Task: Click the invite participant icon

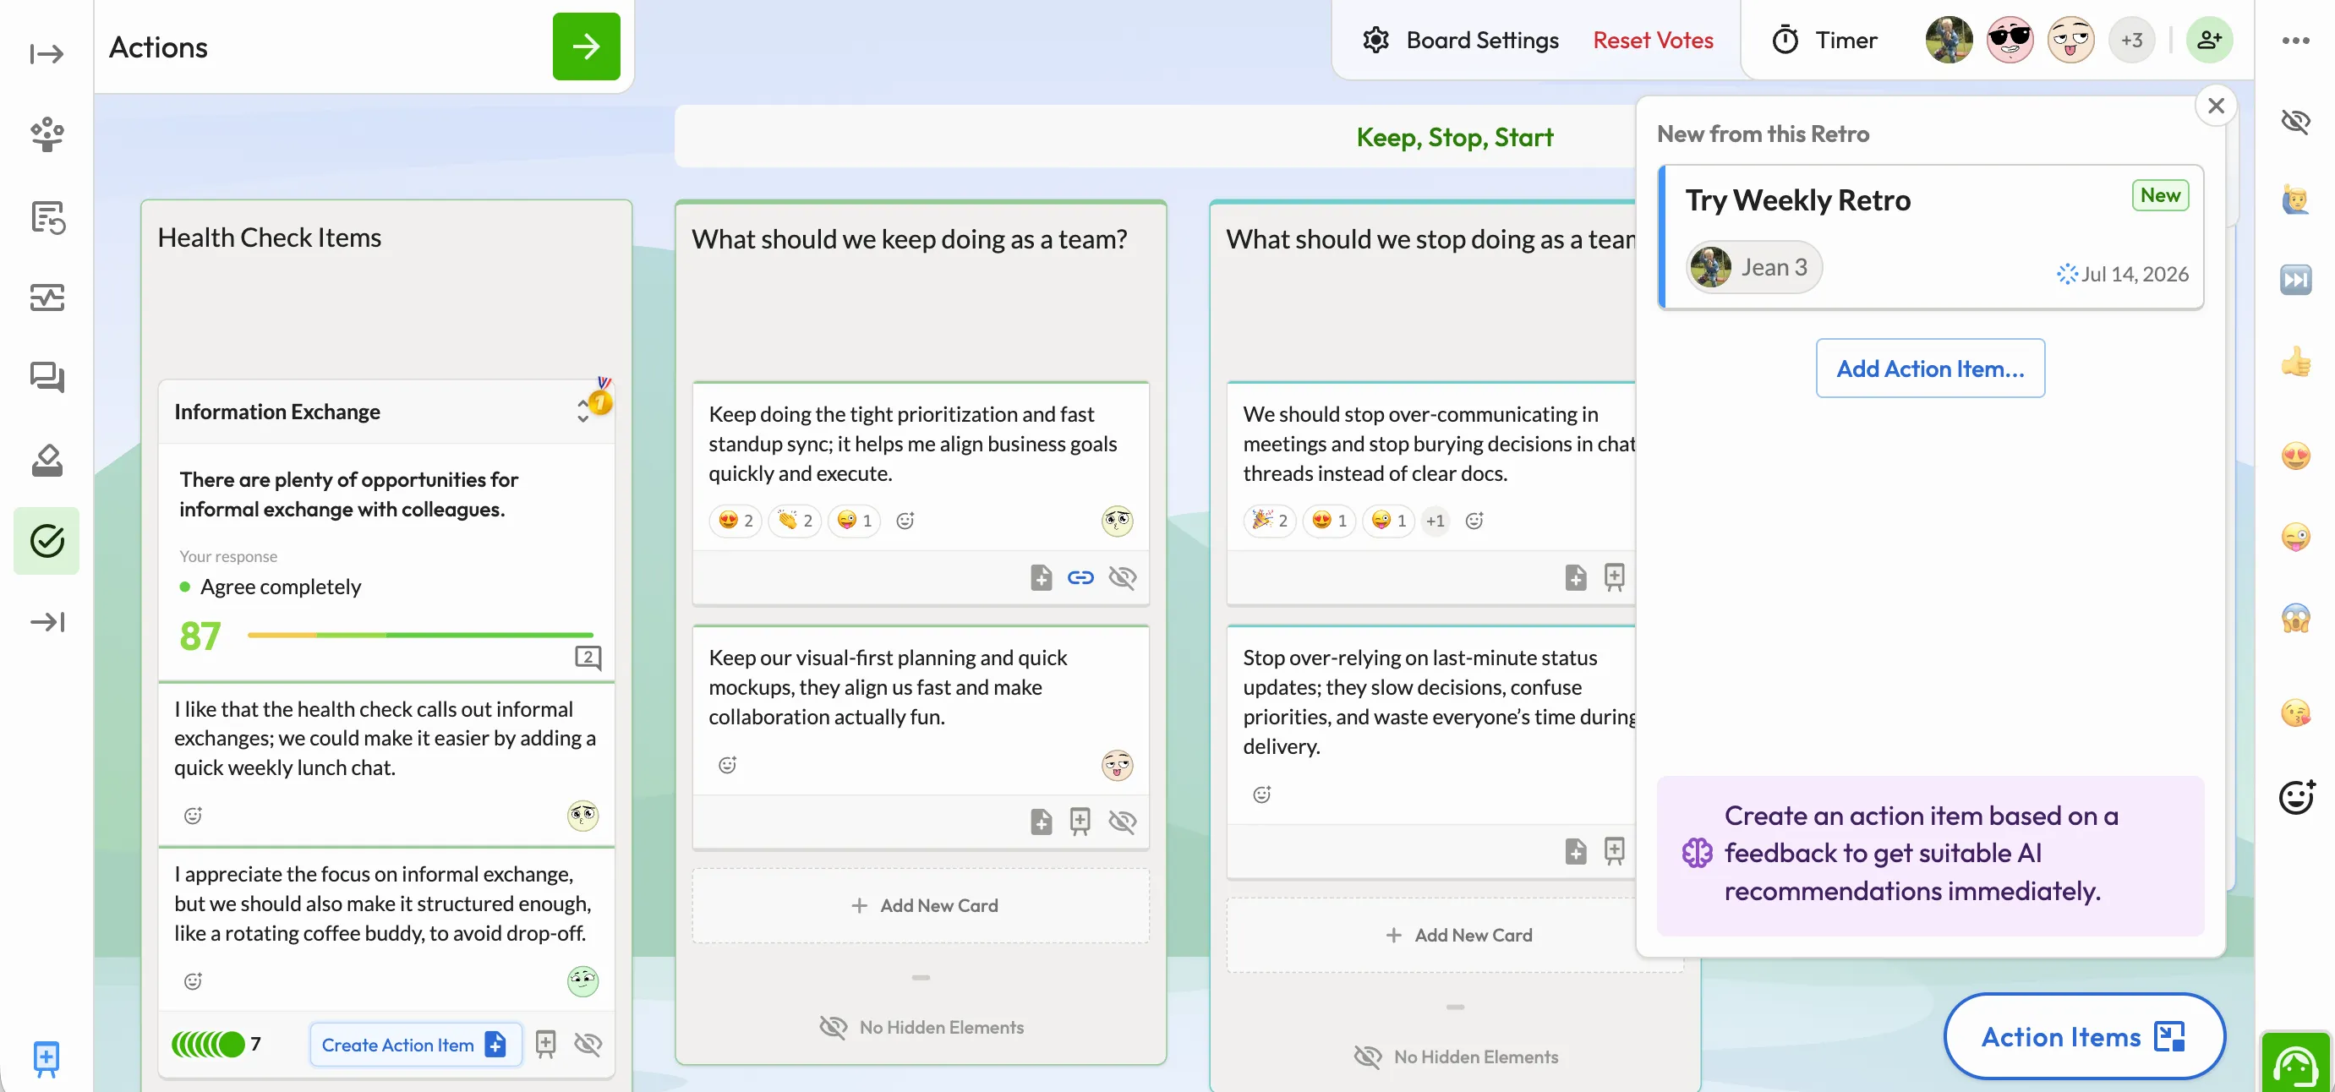Action: (x=2209, y=40)
